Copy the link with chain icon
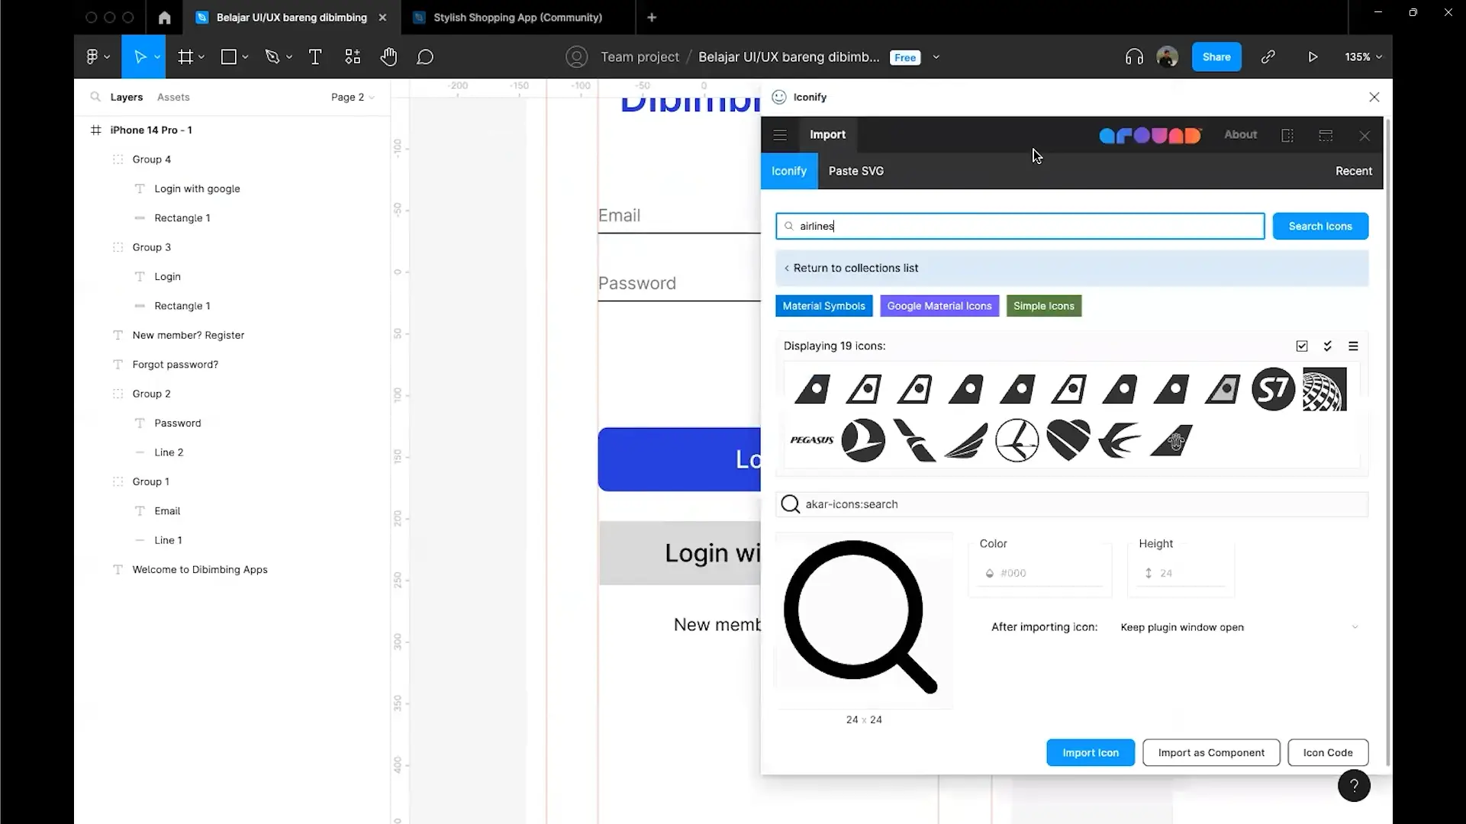This screenshot has width=1466, height=824. [1268, 56]
